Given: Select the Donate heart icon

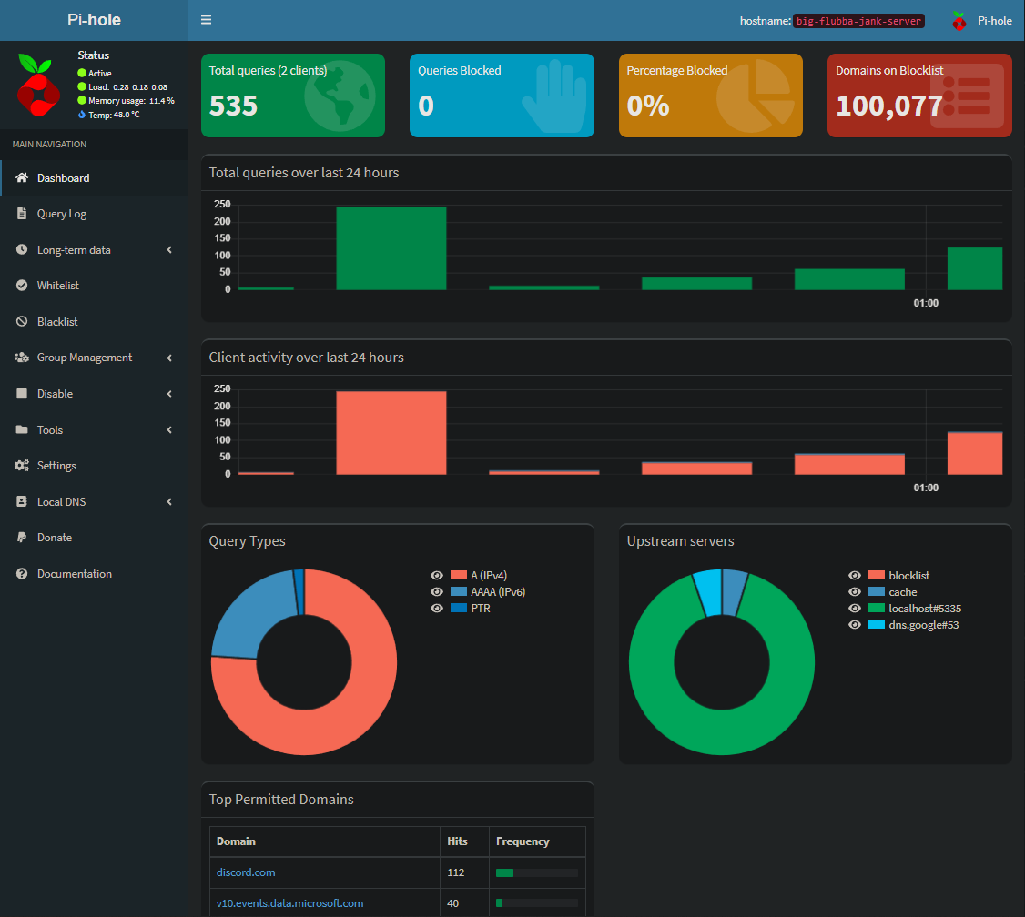Looking at the screenshot, I should click(21, 537).
